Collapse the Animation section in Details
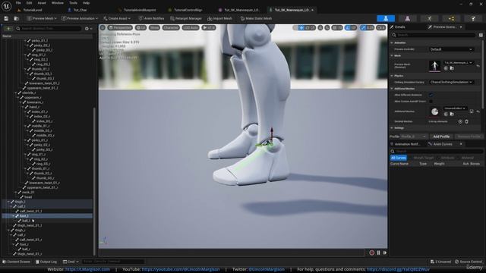The image size is (486, 273). coord(392,42)
